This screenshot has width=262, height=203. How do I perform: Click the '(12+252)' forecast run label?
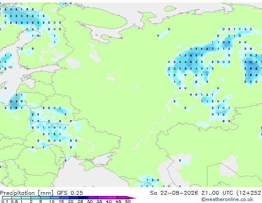click(249, 193)
